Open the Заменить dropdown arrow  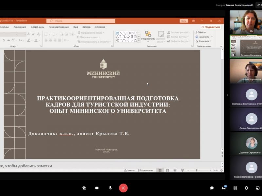(x=212, y=37)
